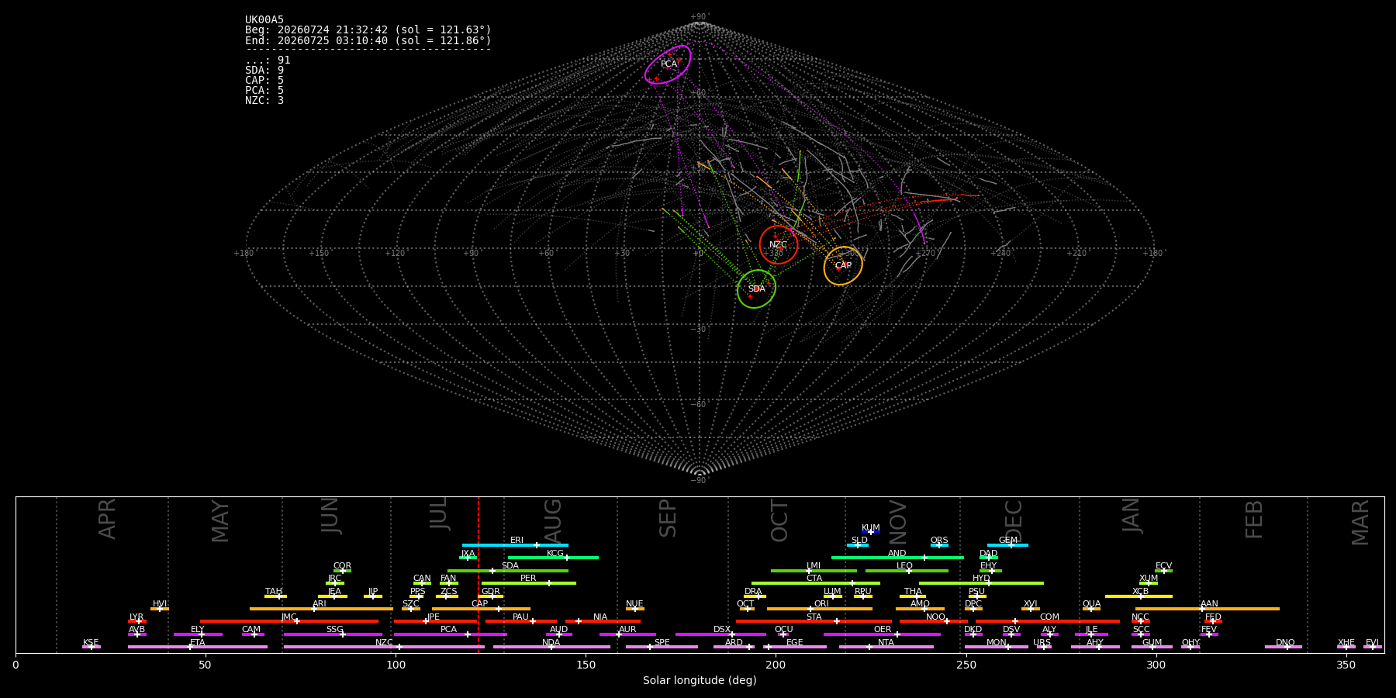The height and width of the screenshot is (698, 1396).
Task: Click the QUA shower timeline bar
Action: point(1091,609)
